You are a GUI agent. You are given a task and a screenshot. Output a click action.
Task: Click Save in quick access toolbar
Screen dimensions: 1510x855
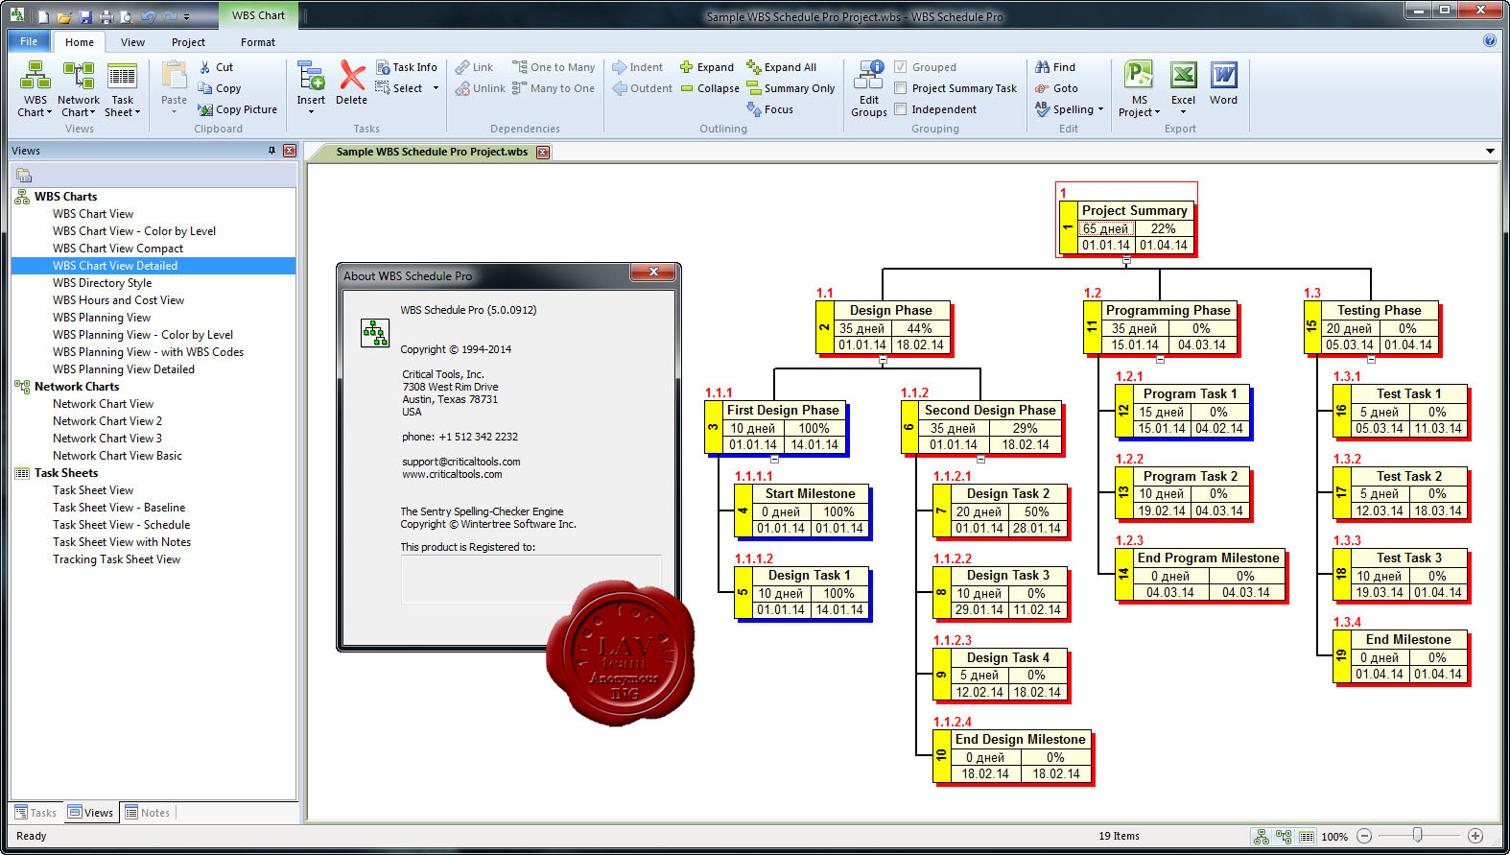(x=84, y=16)
